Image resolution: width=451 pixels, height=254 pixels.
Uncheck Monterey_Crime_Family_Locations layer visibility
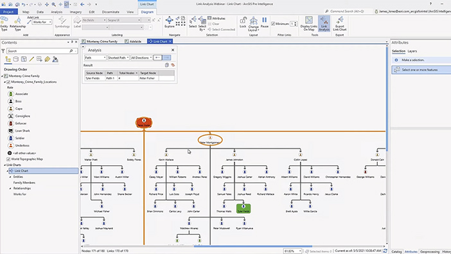point(8,82)
